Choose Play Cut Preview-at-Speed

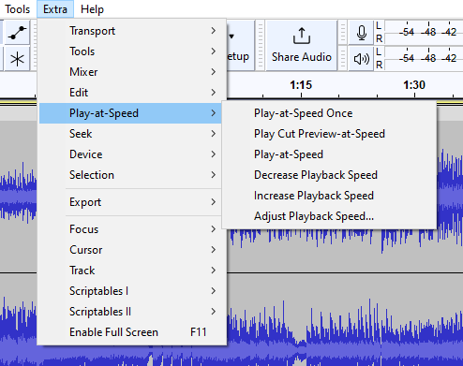pyautogui.click(x=329, y=134)
